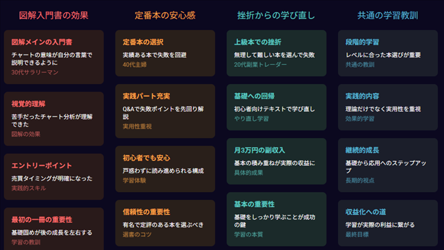The image size is (444, 250).
Task: Open the 図解メインの入門書 card
Action: (x=54, y=57)
